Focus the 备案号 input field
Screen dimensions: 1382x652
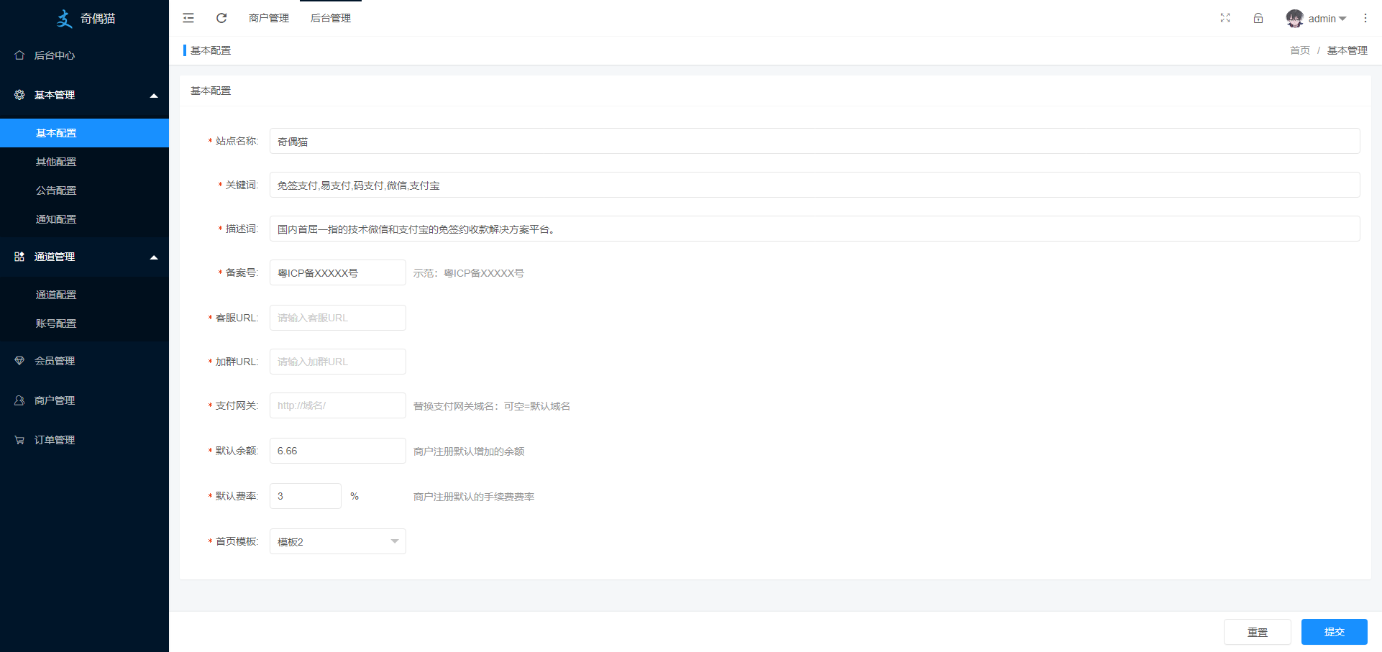point(338,272)
